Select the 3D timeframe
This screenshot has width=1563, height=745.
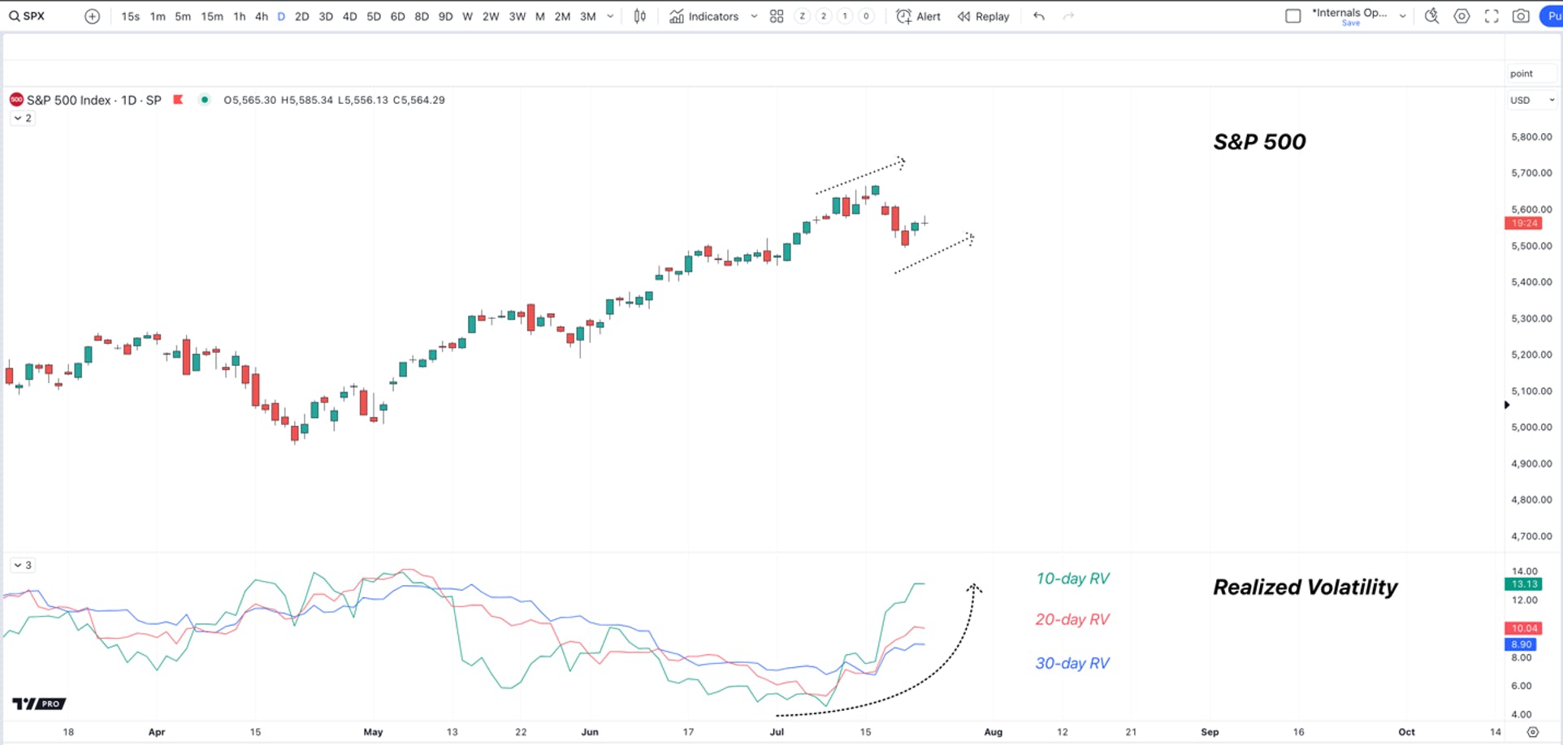(x=326, y=16)
